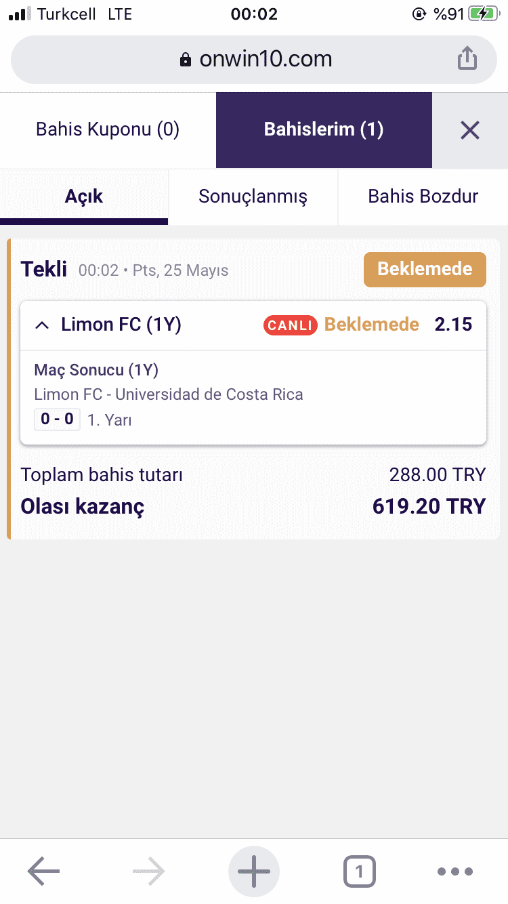Open a new tab with plus icon
The height and width of the screenshot is (904, 508).
[x=254, y=871]
